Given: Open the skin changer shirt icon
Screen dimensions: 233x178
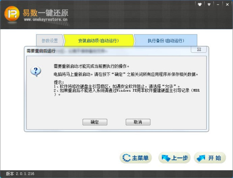Looking at the screenshot, I should point(200,5).
